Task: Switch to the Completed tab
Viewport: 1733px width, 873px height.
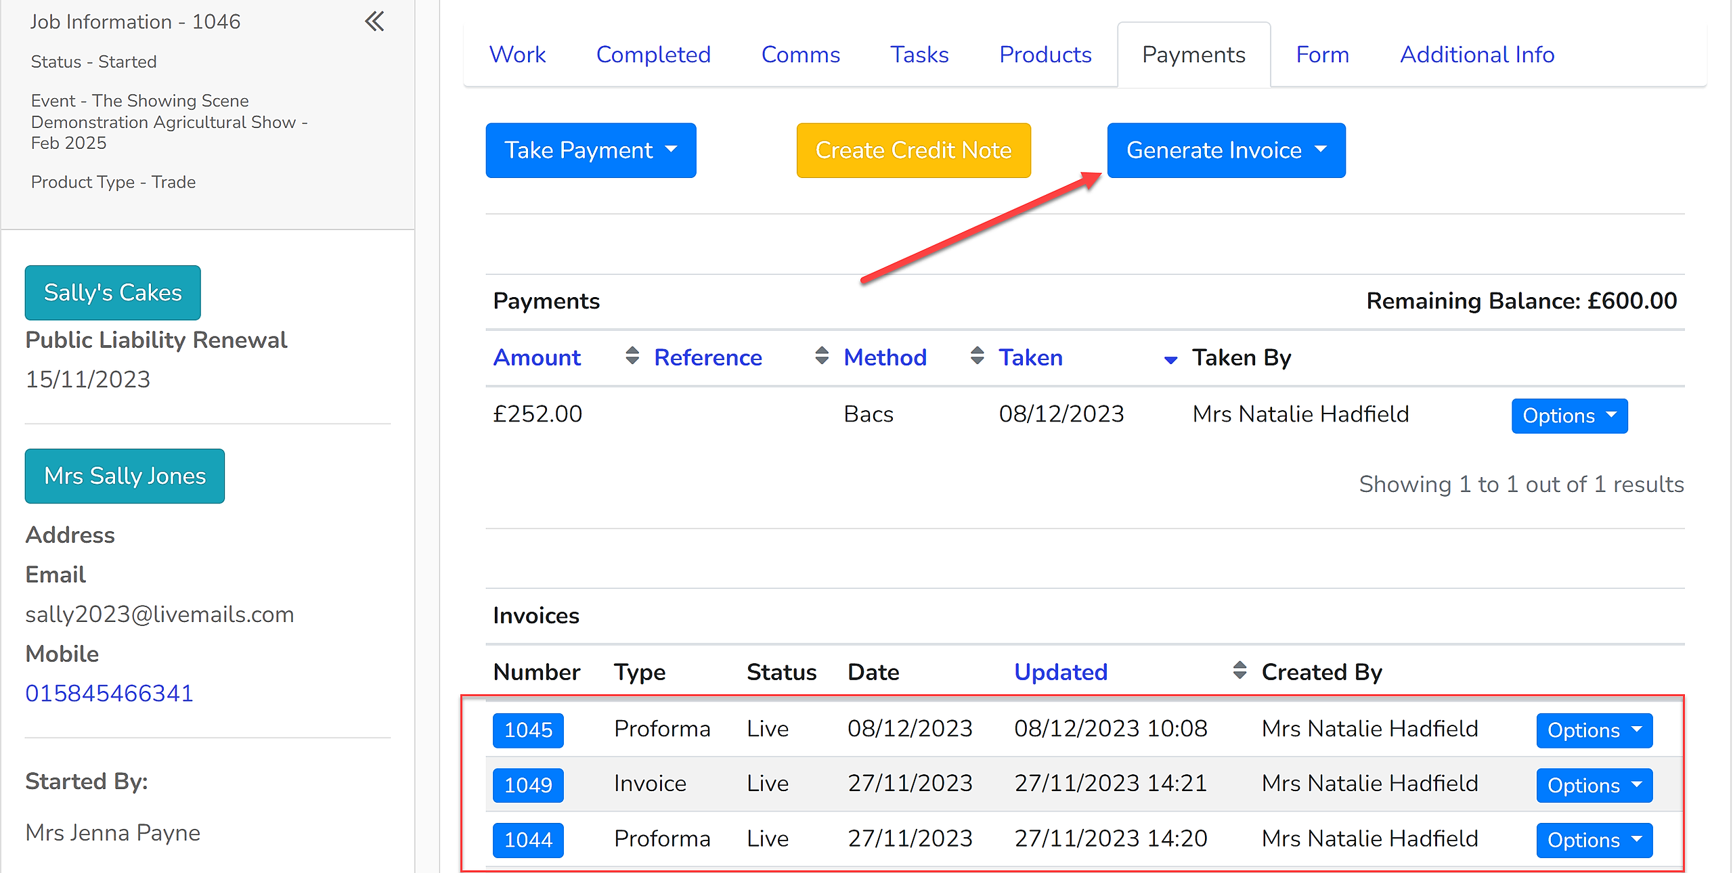Action: (x=653, y=54)
